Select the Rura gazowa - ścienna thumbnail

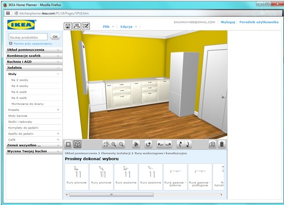click(x=175, y=176)
